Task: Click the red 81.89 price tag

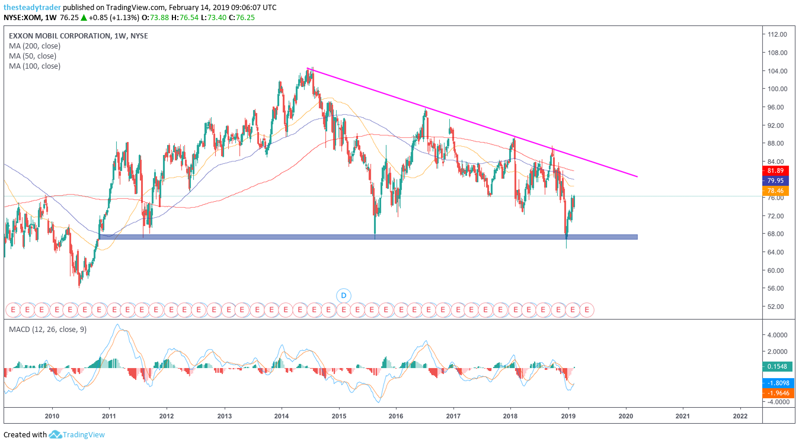Action: pyautogui.click(x=776, y=170)
